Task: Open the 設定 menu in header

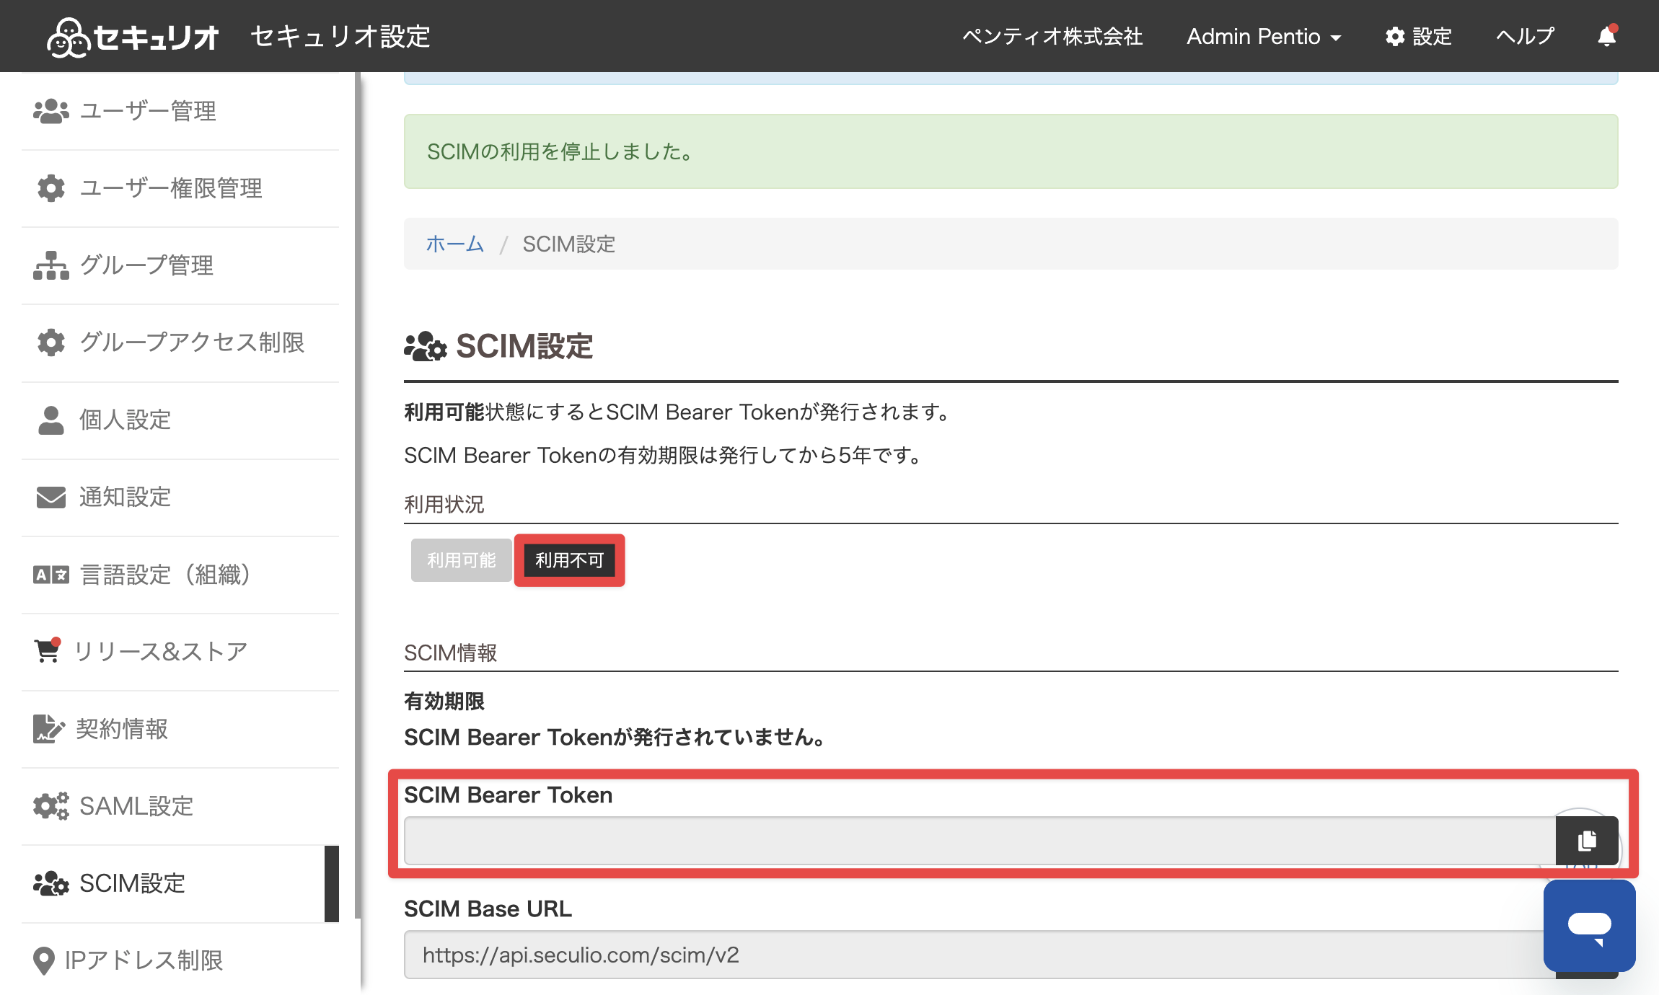Action: click(1418, 36)
